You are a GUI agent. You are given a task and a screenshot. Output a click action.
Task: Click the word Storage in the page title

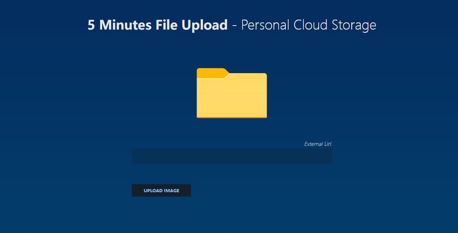pyautogui.click(x=354, y=25)
